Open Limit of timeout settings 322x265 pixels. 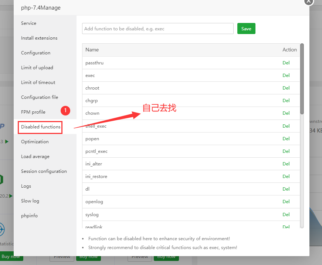[38, 83]
